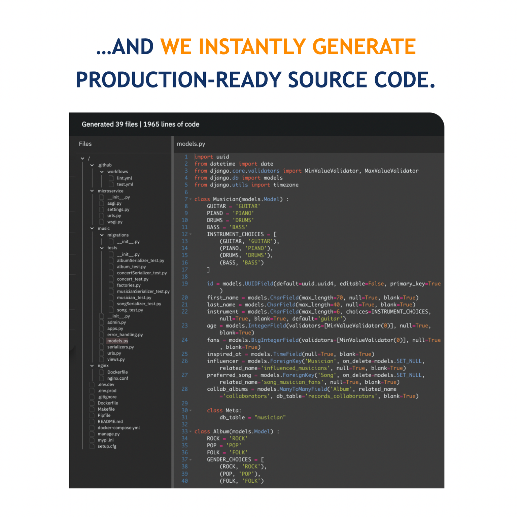Collapse the .github folder chevron

coord(92,165)
